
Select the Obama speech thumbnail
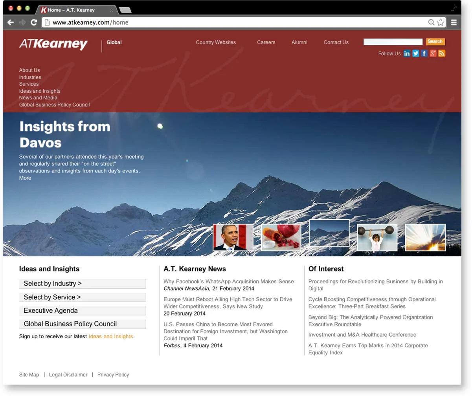coord(233,237)
